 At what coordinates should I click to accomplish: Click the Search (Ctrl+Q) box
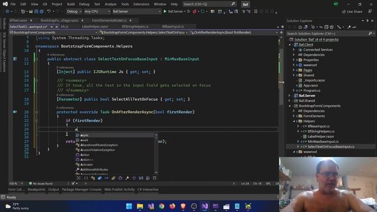[209, 4]
